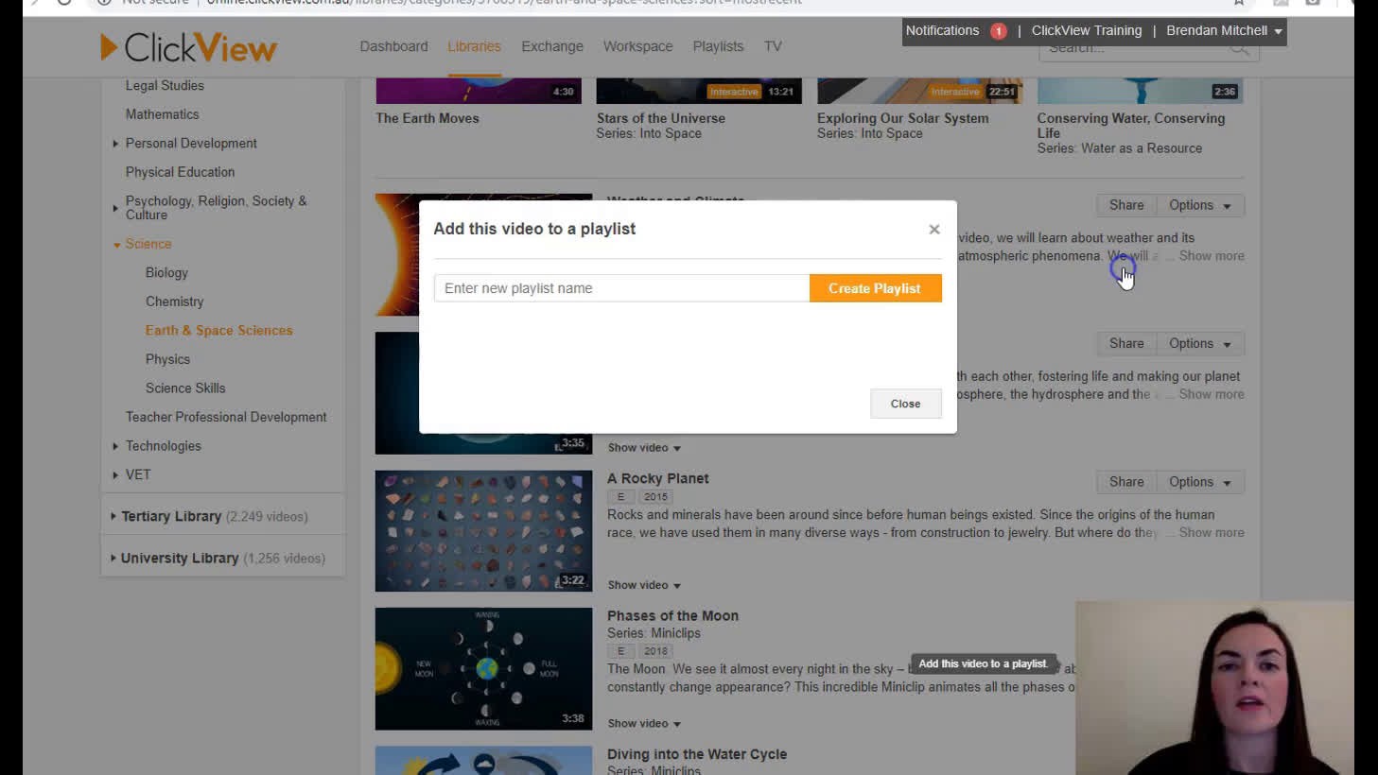
Task: Open The Earth Moves video title
Action: pyautogui.click(x=427, y=118)
